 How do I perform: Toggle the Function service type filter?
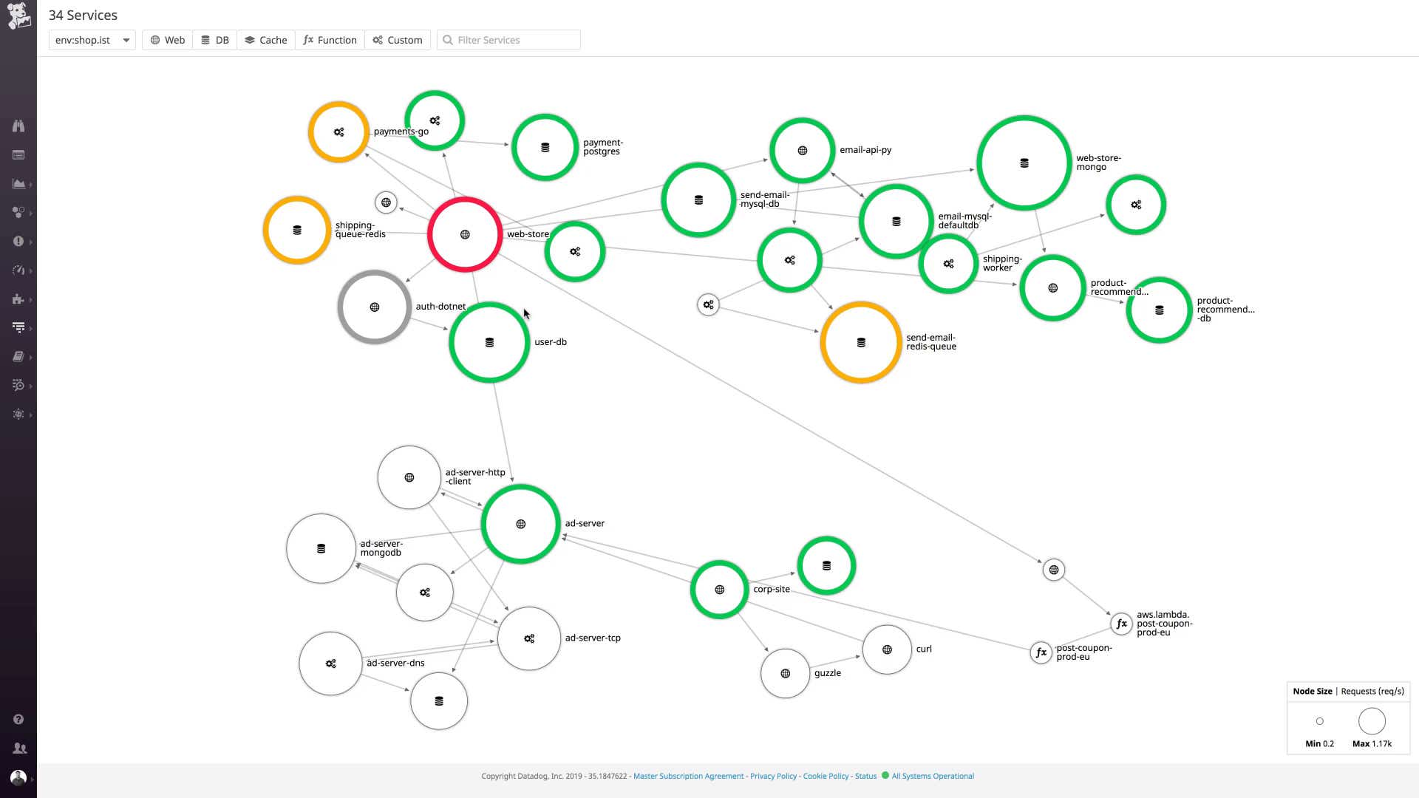(x=330, y=40)
